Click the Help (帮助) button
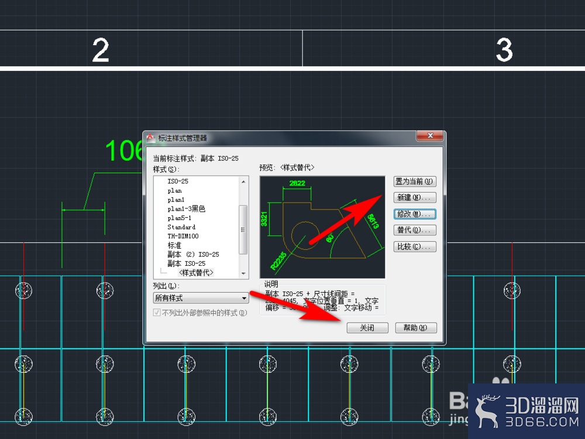 pos(415,328)
